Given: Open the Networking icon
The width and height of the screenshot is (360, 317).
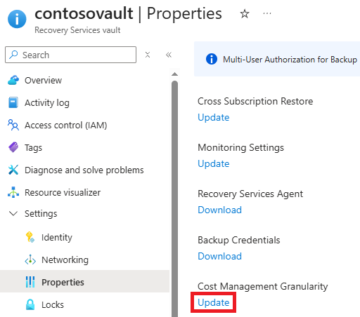Looking at the screenshot, I should (x=30, y=259).
